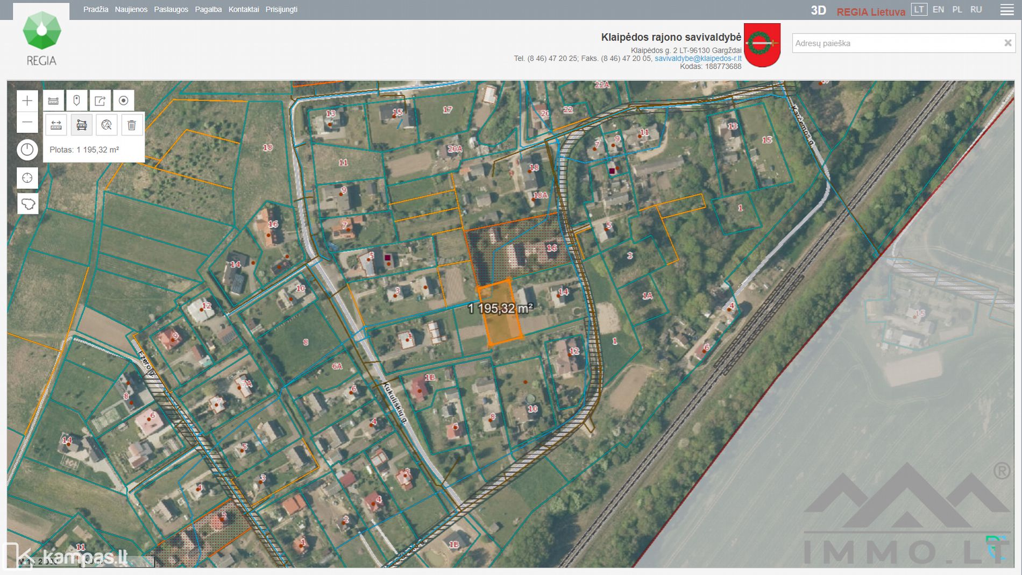Viewport: 1022px width, 575px height.
Task: Select the map pin marker tool
Action: 76,101
